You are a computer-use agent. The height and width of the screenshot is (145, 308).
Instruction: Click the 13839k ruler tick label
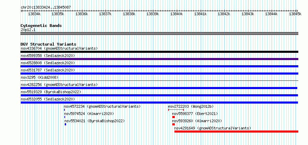tap(153, 14)
